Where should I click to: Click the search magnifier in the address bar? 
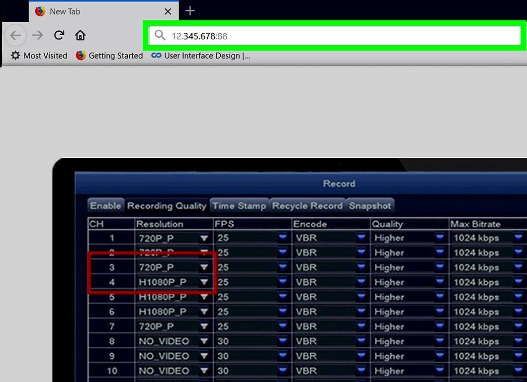160,35
